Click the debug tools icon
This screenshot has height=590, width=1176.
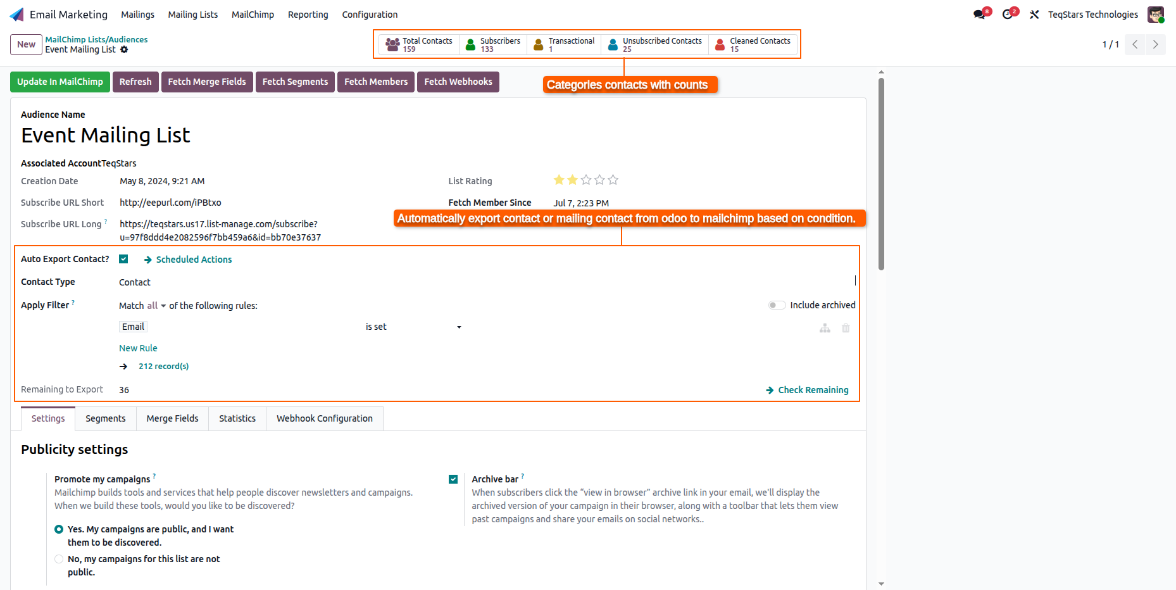(x=1034, y=15)
